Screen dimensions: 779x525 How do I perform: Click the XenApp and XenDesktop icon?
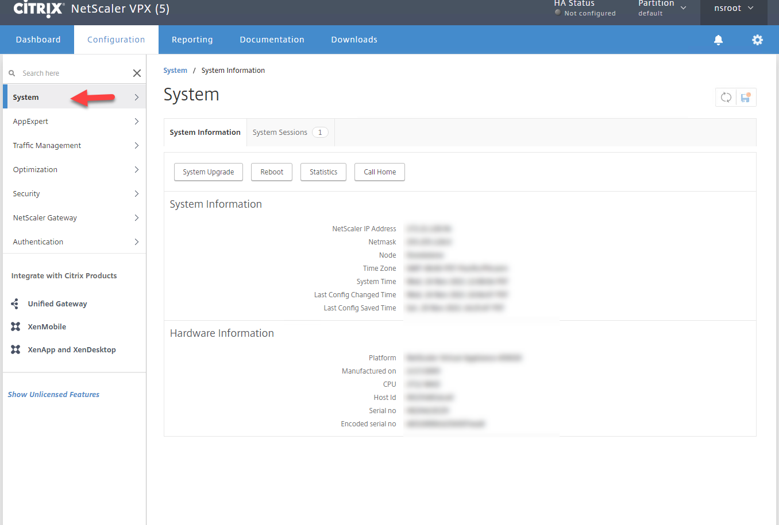[16, 349]
